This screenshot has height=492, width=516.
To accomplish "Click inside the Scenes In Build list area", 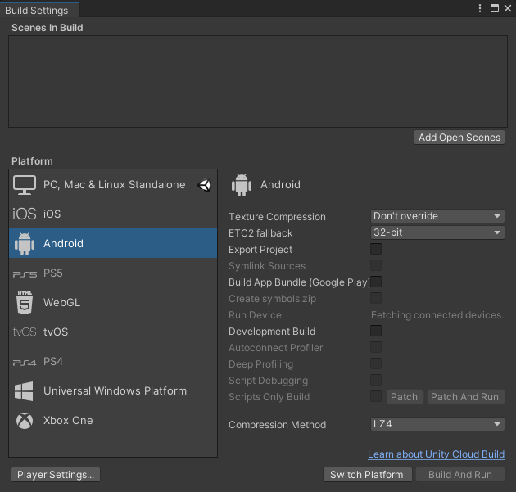I will [258, 82].
